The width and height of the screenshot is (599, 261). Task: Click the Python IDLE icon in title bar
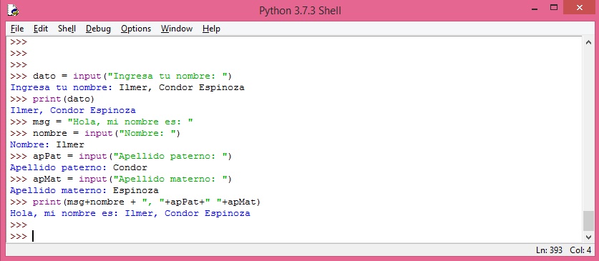[x=13, y=10]
